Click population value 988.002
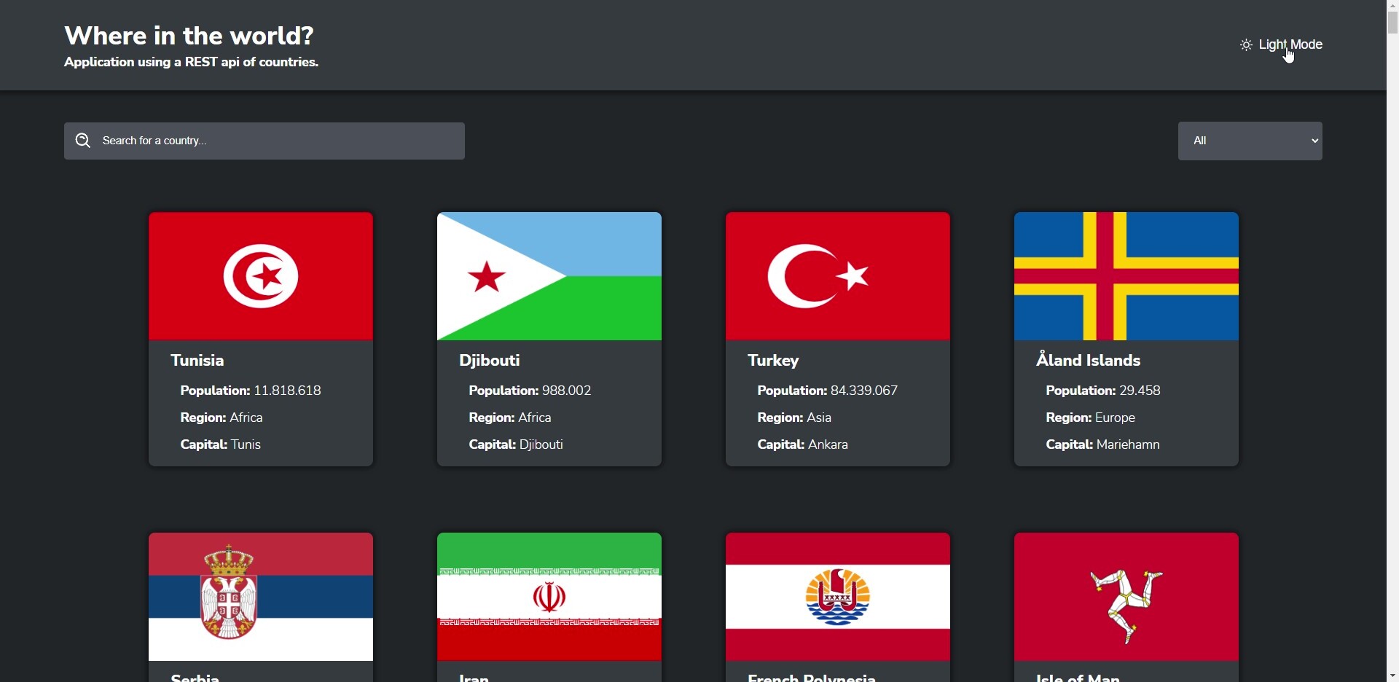The width and height of the screenshot is (1399, 682). (568, 391)
